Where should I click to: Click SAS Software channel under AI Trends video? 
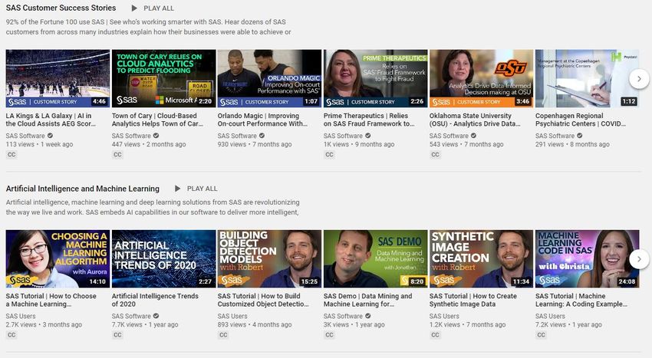click(131, 316)
